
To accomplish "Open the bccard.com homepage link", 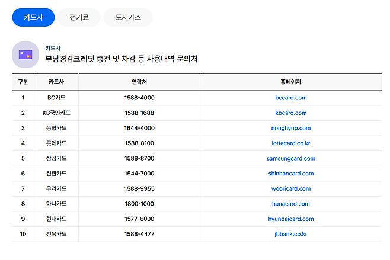I will click(x=290, y=98).
